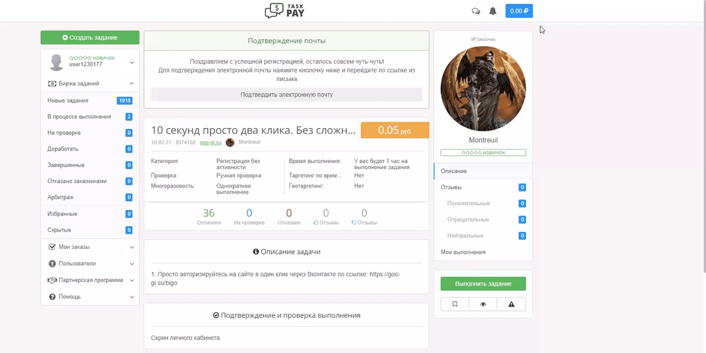The width and height of the screenshot is (706, 353).
Task: Bookmark the task with the bookmark icon
Action: click(x=455, y=304)
